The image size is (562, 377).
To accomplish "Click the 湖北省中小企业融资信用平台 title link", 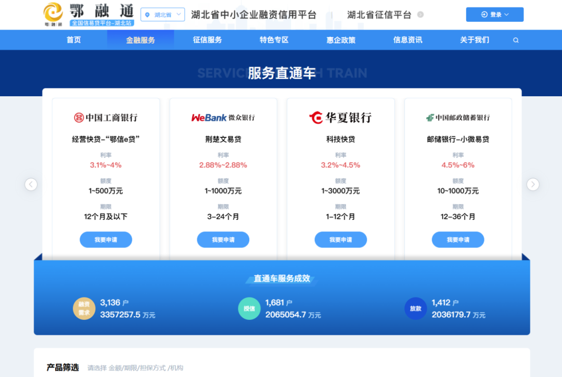I will [254, 15].
